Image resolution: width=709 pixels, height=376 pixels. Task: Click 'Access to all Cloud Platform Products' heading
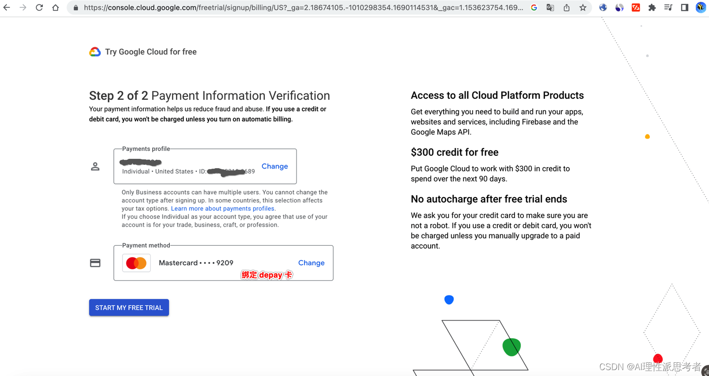click(x=497, y=95)
